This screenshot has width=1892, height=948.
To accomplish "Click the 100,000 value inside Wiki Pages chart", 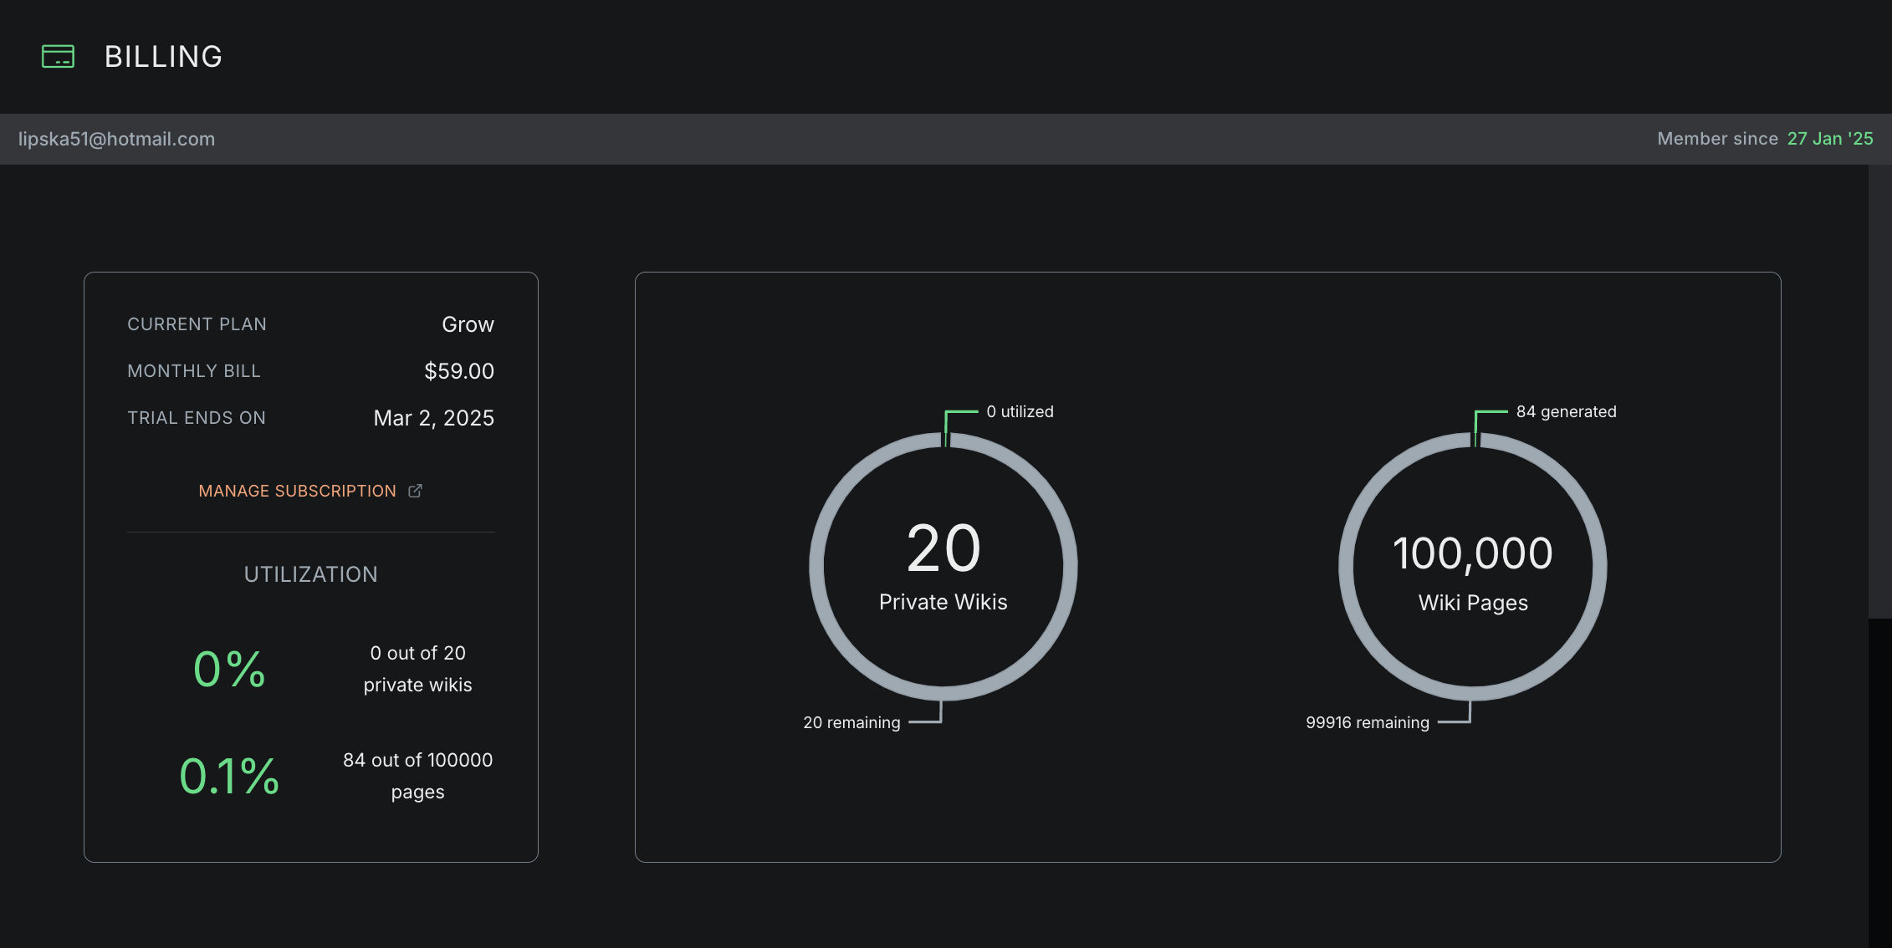I will (1473, 553).
